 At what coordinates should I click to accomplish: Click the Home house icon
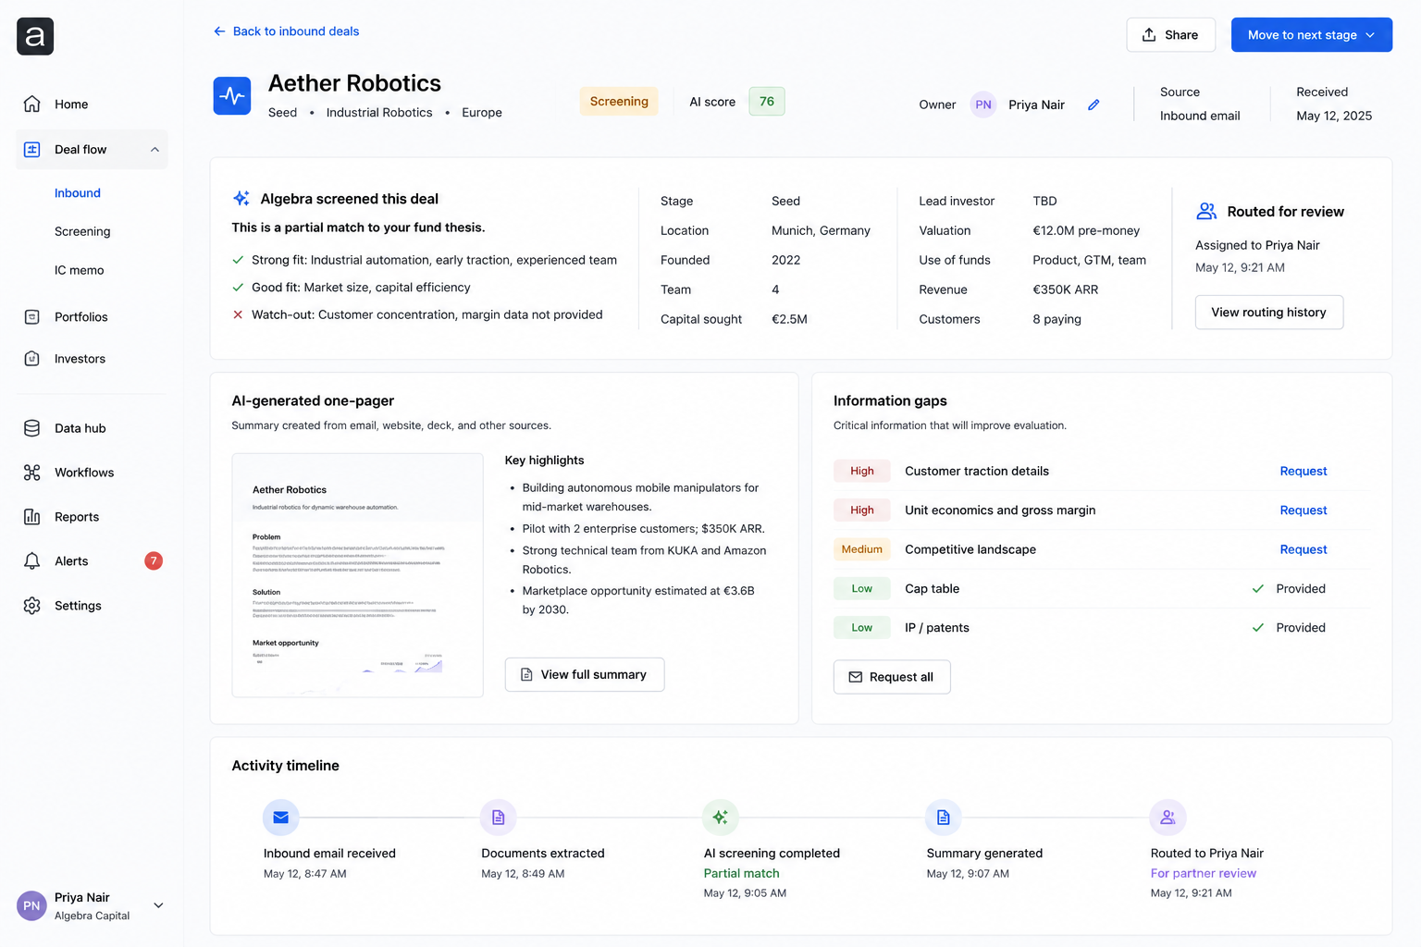[x=32, y=105]
